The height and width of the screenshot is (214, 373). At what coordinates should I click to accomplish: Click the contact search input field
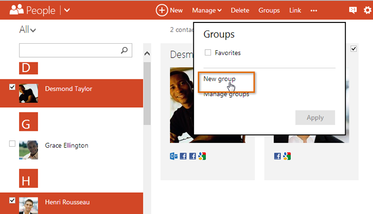coord(76,50)
